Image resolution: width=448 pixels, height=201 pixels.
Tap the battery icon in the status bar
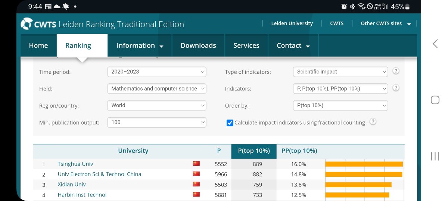coord(408,6)
